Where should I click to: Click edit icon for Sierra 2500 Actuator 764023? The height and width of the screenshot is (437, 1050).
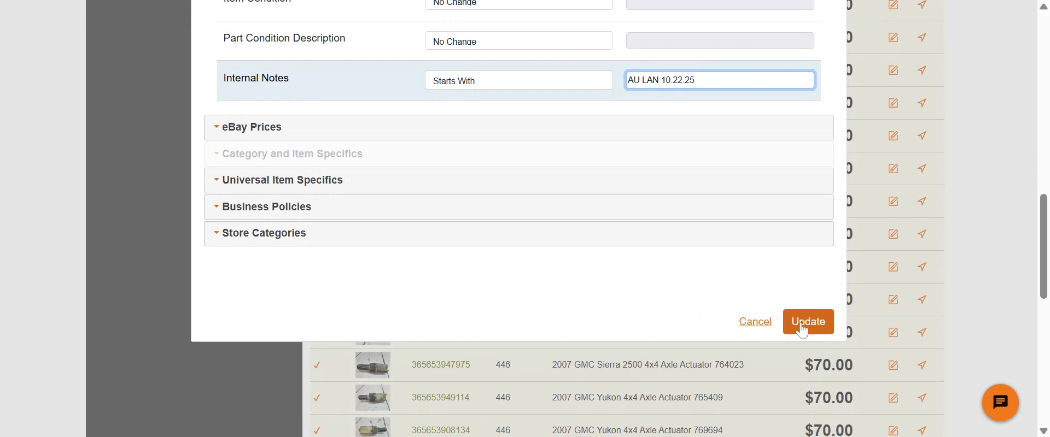pyautogui.click(x=893, y=365)
